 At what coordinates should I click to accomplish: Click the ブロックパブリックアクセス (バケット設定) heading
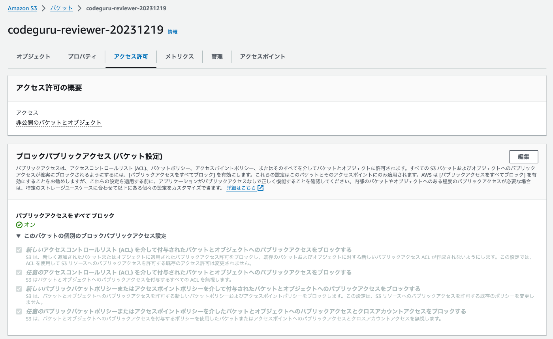tap(89, 156)
